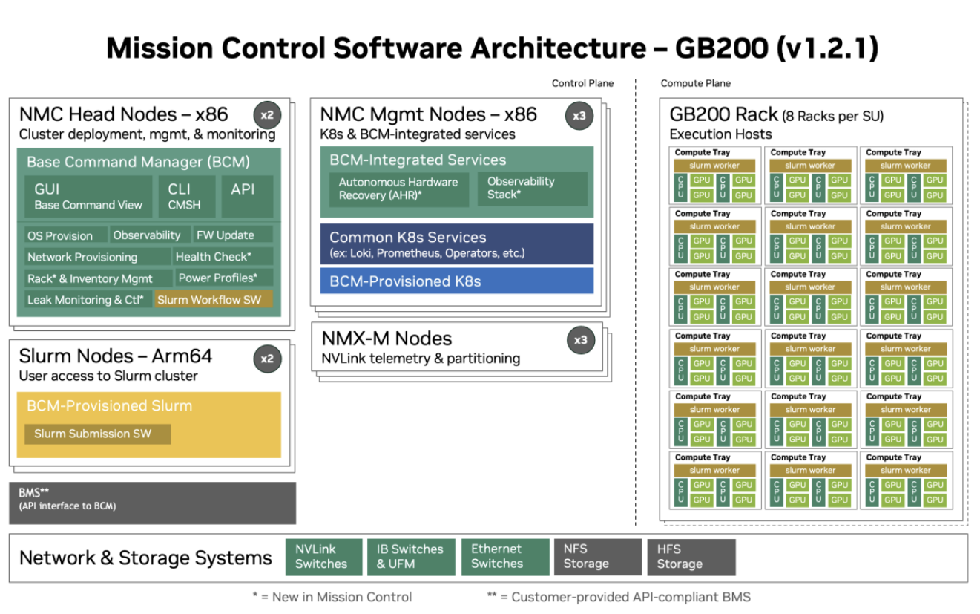Click the x3 badge on NMC Mgmt Nodes
The image size is (980, 614).
coord(579,115)
